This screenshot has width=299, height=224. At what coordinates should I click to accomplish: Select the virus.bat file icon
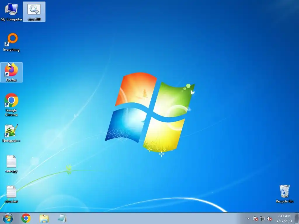[x=11, y=194]
